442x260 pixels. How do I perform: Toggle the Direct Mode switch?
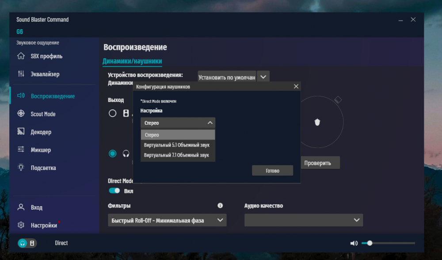click(x=114, y=191)
